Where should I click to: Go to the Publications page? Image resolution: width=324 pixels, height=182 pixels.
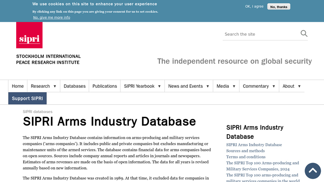pos(104,86)
